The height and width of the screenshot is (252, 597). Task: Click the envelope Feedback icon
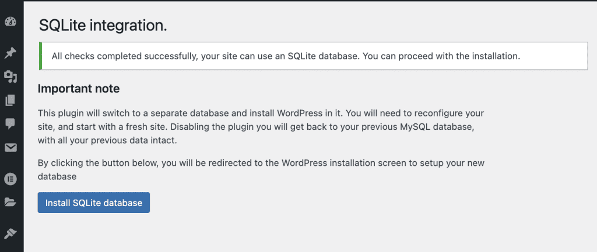(10, 148)
